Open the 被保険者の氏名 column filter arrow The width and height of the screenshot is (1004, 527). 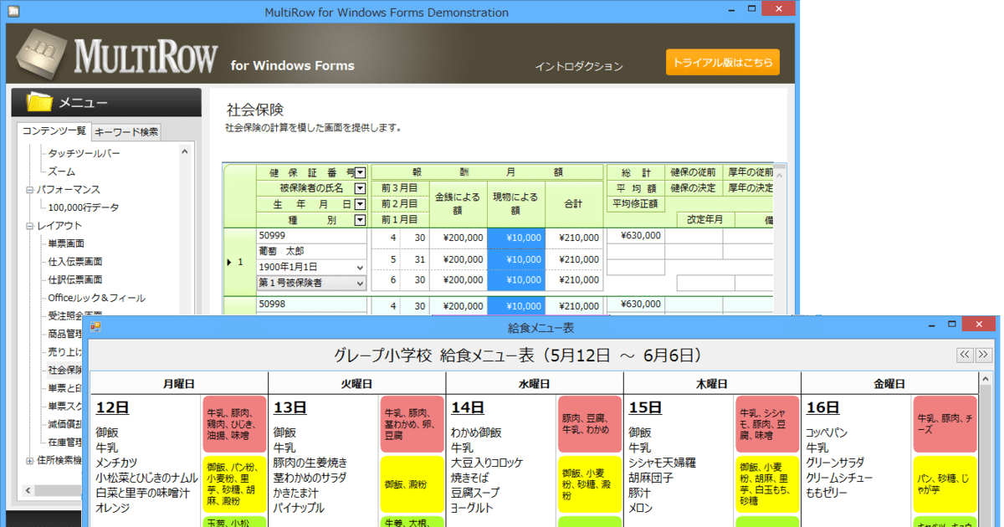coord(361,187)
